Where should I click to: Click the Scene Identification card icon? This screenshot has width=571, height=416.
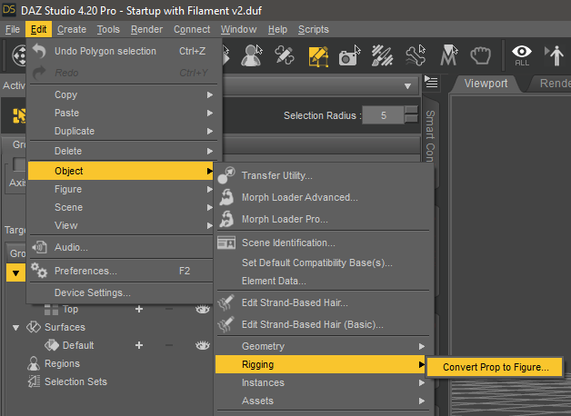point(226,243)
